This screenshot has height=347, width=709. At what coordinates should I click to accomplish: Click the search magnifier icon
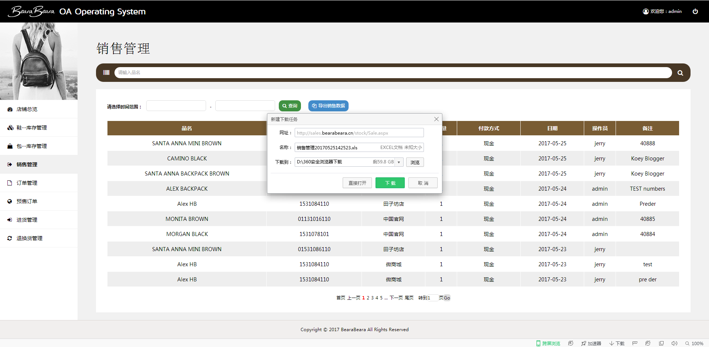(680, 73)
